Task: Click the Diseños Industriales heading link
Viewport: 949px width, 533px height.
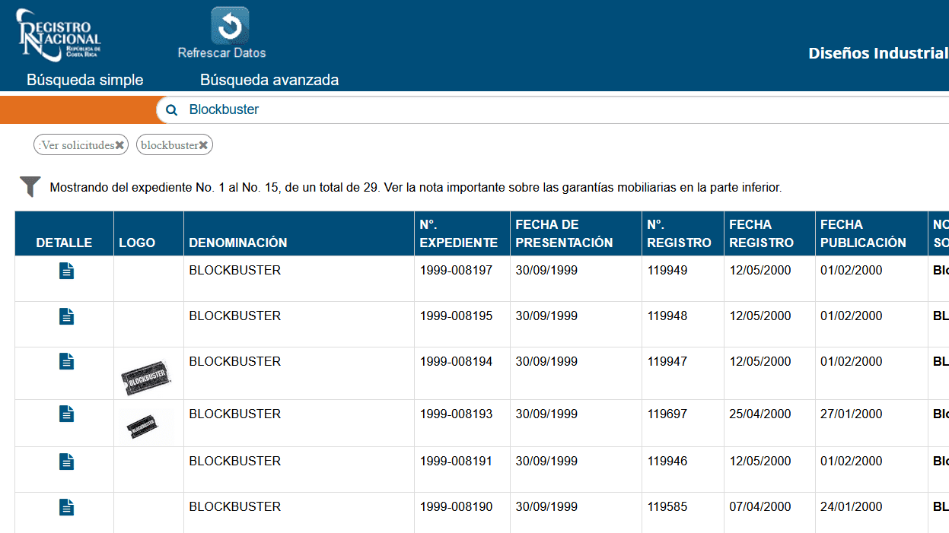Action: (877, 53)
